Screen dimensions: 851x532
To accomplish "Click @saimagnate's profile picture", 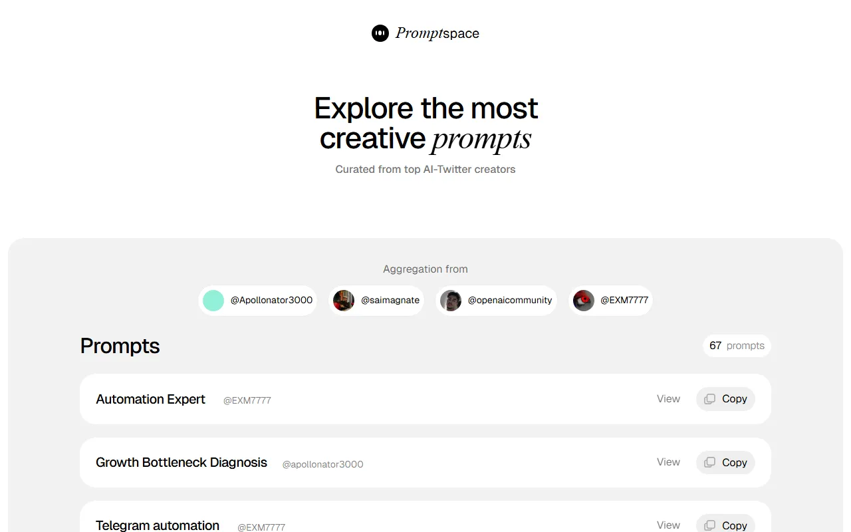I will [344, 301].
